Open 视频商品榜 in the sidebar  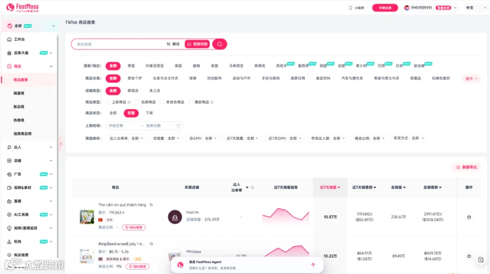pyautogui.click(x=22, y=133)
